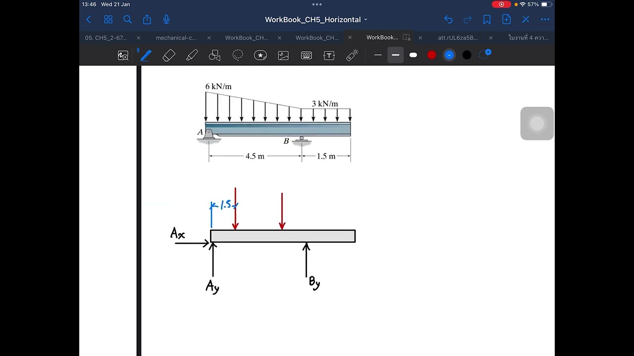Switch to the first WorkBook_CH... tab
Image resolution: width=634 pixels, height=356 pixels.
[247, 38]
